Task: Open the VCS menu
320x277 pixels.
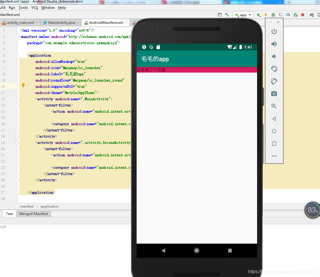Action: tap(35, 8)
